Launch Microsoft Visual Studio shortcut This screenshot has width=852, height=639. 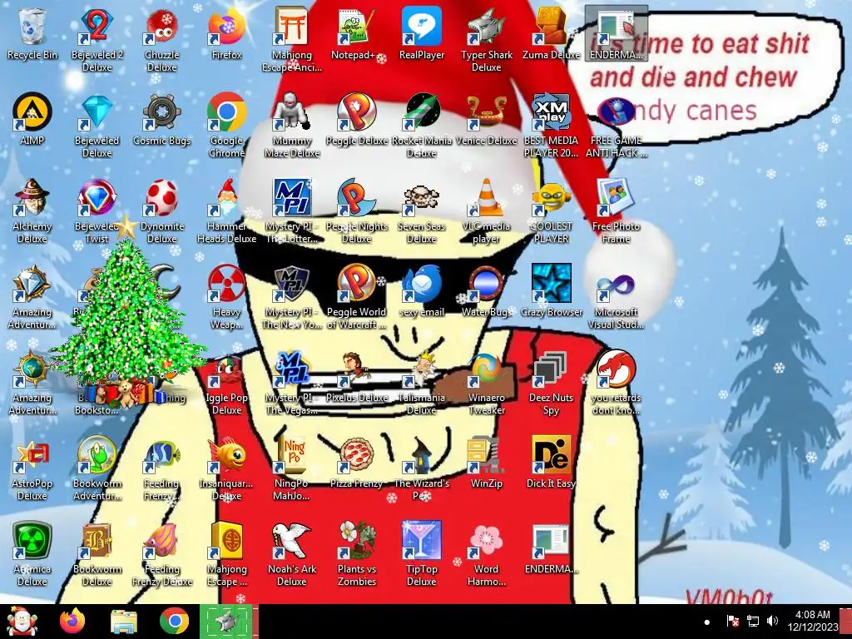(x=617, y=297)
